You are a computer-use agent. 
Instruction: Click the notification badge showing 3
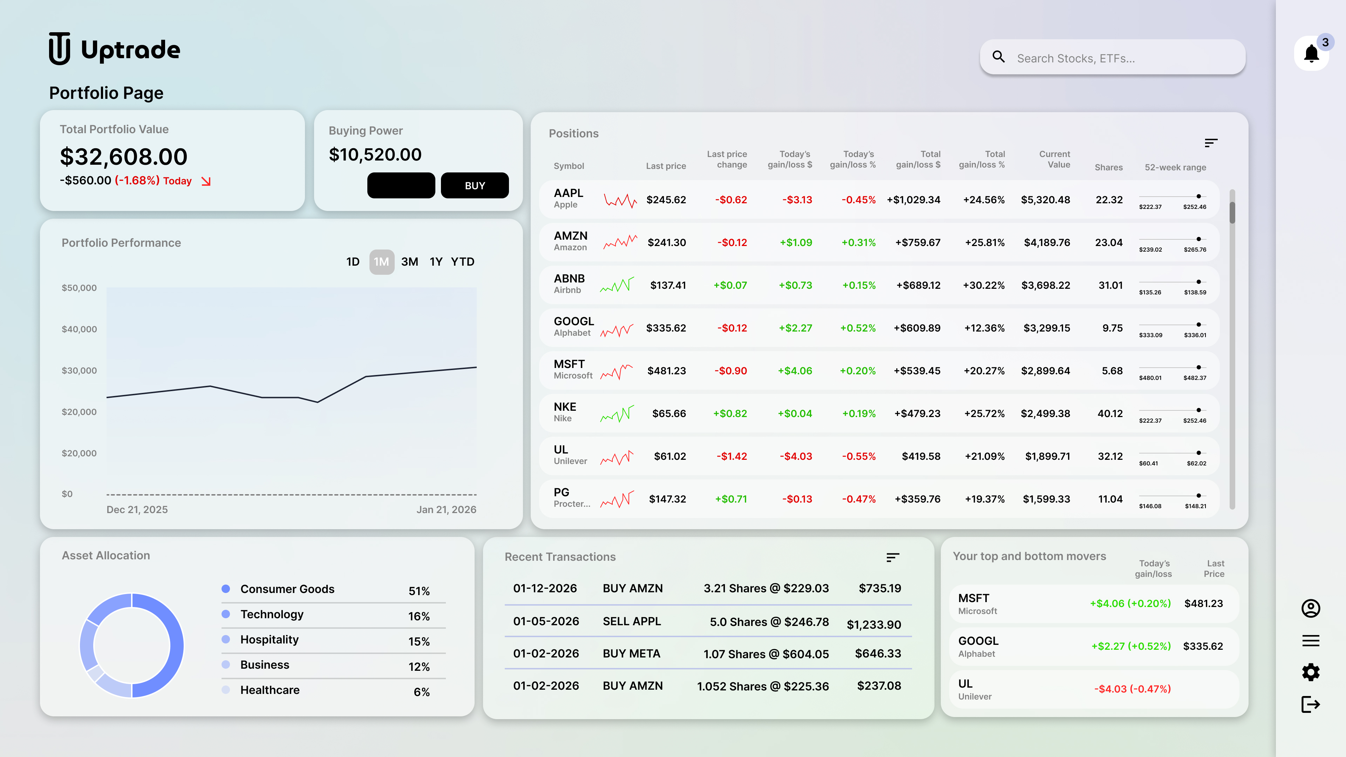point(1325,42)
